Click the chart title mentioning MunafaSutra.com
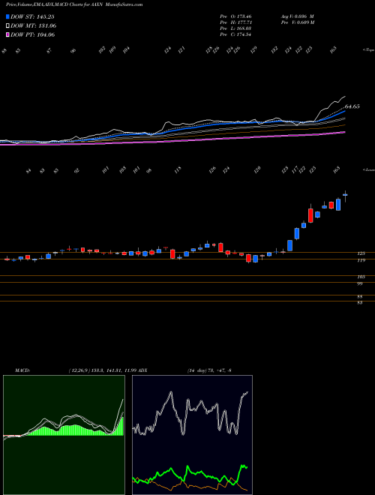This screenshot has width=375, height=495. pos(74,4)
